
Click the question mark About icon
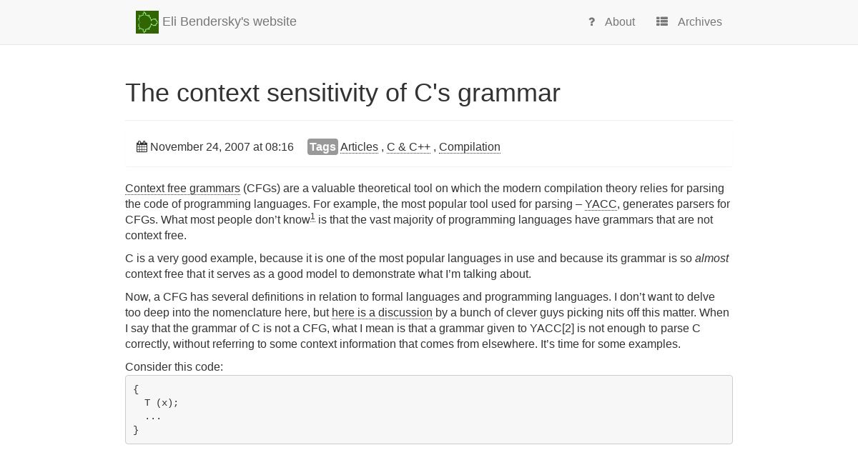(592, 22)
